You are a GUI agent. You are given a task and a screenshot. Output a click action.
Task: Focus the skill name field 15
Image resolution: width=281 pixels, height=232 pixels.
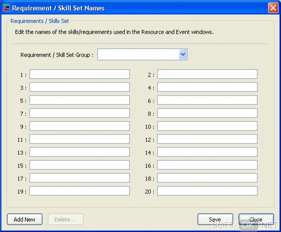click(x=79, y=165)
